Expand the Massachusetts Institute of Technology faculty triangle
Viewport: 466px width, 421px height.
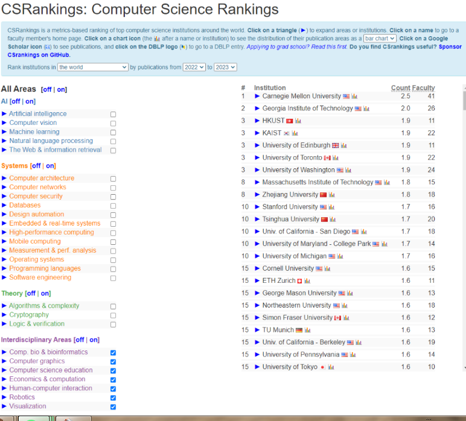[257, 183]
